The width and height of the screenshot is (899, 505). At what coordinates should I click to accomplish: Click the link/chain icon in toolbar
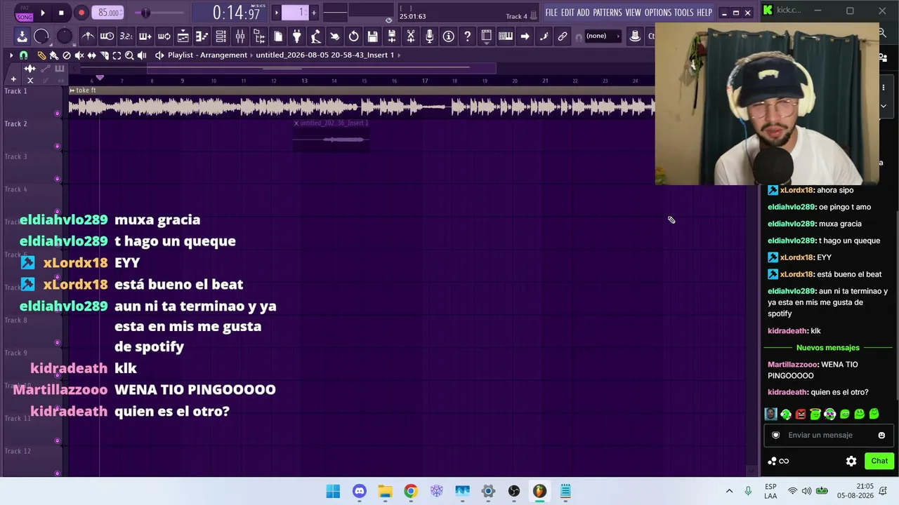coord(563,36)
